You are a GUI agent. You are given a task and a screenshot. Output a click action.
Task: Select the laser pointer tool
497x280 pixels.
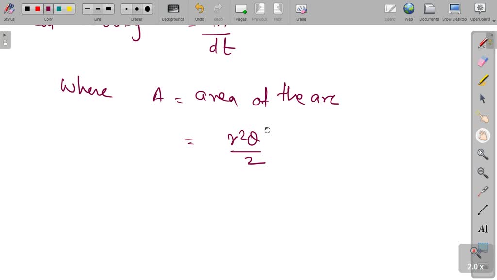click(483, 192)
